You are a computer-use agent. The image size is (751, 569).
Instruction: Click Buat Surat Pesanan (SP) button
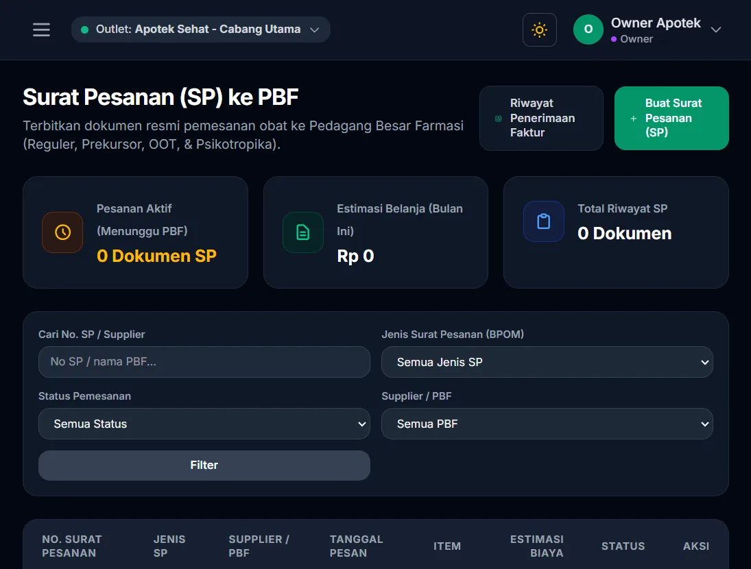[671, 118]
